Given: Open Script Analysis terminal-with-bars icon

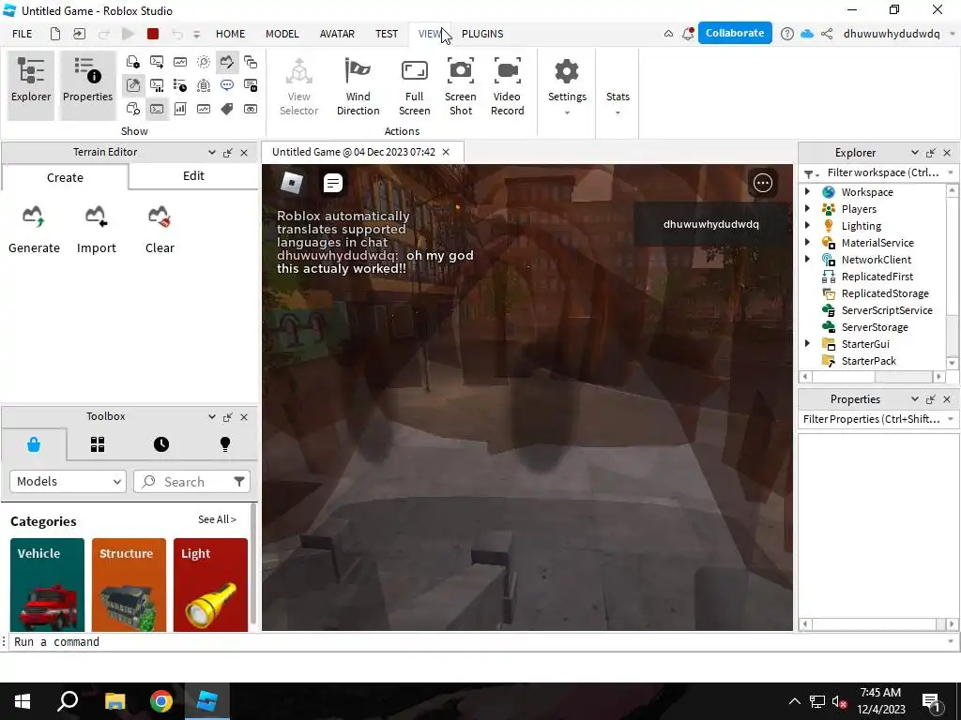Looking at the screenshot, I should (x=157, y=85).
